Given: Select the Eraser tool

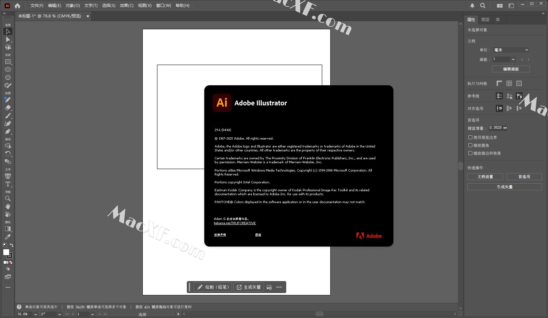Looking at the screenshot, I should (8, 108).
